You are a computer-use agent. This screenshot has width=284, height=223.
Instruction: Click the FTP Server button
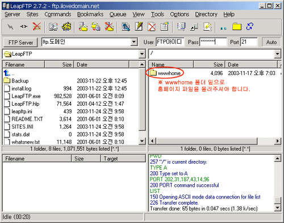pos(20,42)
